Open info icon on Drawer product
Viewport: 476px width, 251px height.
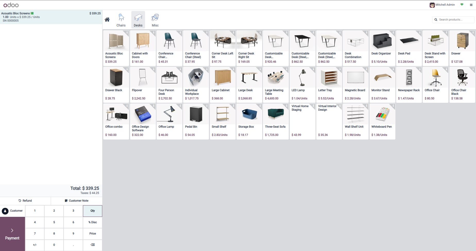point(473,32)
